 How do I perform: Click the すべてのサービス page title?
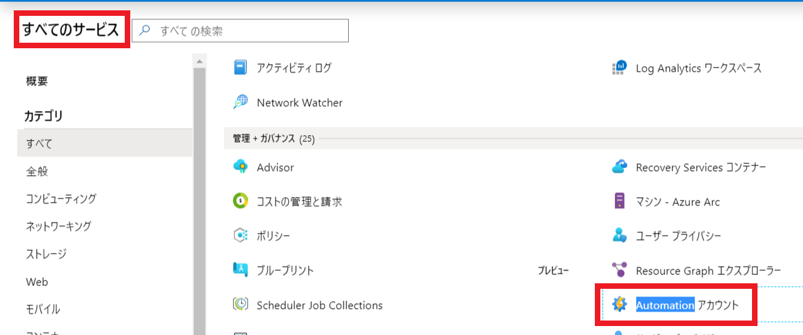(x=71, y=30)
